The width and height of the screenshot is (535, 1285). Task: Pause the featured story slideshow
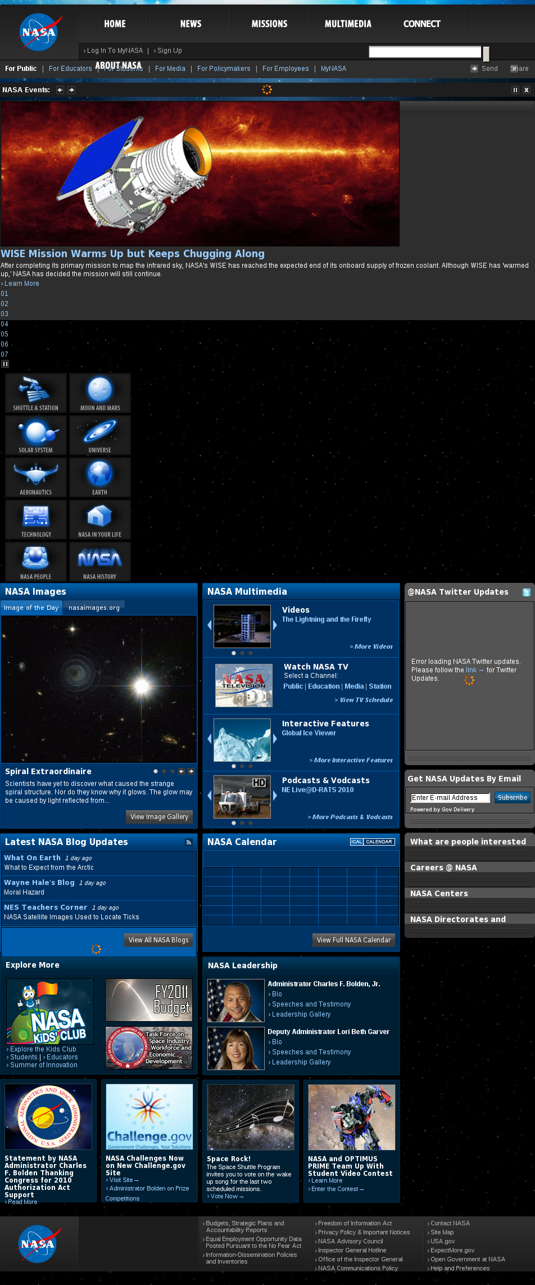click(5, 364)
